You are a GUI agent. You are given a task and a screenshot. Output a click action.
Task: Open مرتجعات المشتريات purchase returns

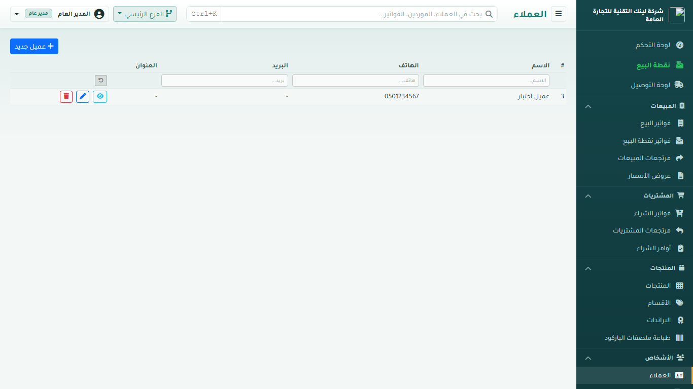[x=634, y=230]
